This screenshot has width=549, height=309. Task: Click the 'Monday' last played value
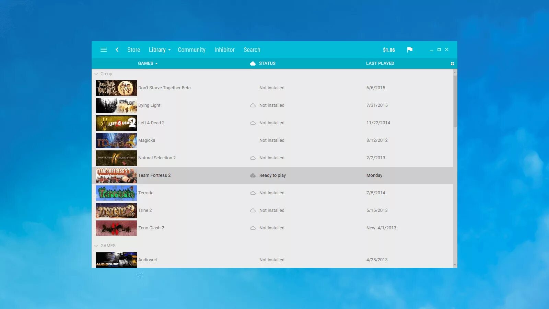(x=374, y=175)
